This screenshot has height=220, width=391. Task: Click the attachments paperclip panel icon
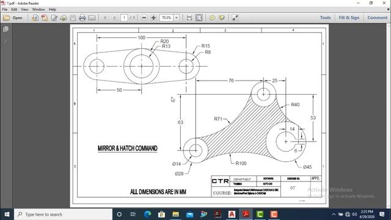pyautogui.click(x=5, y=41)
